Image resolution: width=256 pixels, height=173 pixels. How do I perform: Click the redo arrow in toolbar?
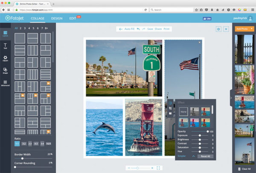coord(143,29)
